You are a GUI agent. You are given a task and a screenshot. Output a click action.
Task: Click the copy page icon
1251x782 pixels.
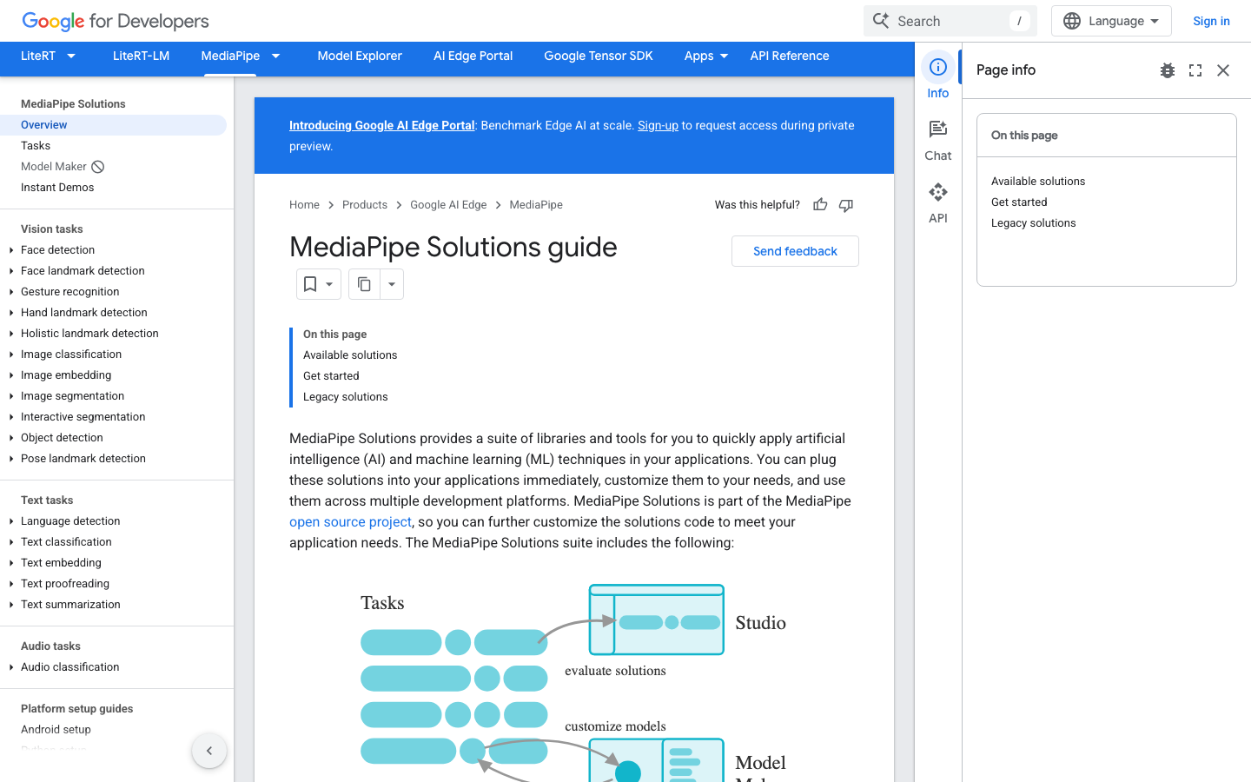pyautogui.click(x=364, y=284)
